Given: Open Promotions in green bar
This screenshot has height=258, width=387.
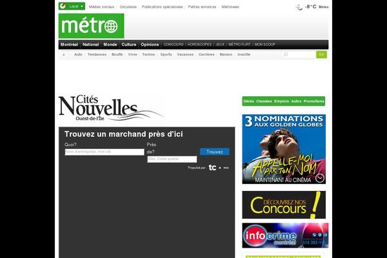Looking at the screenshot, I should tap(313, 101).
